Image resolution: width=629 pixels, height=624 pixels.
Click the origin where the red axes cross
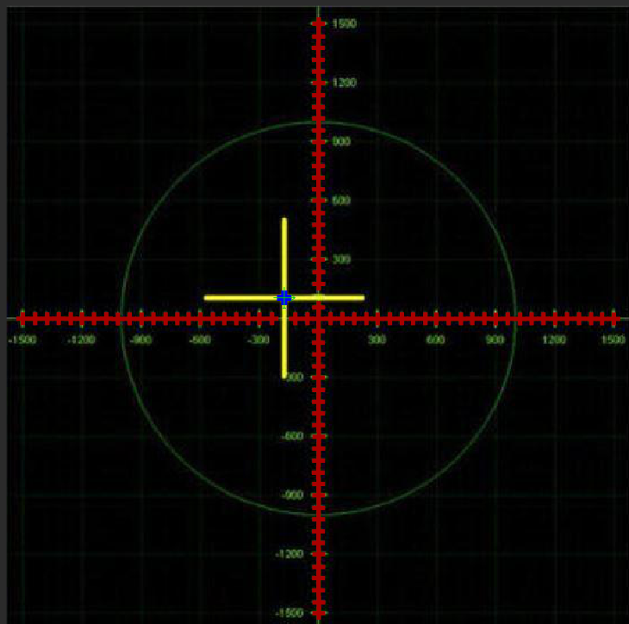(318, 318)
